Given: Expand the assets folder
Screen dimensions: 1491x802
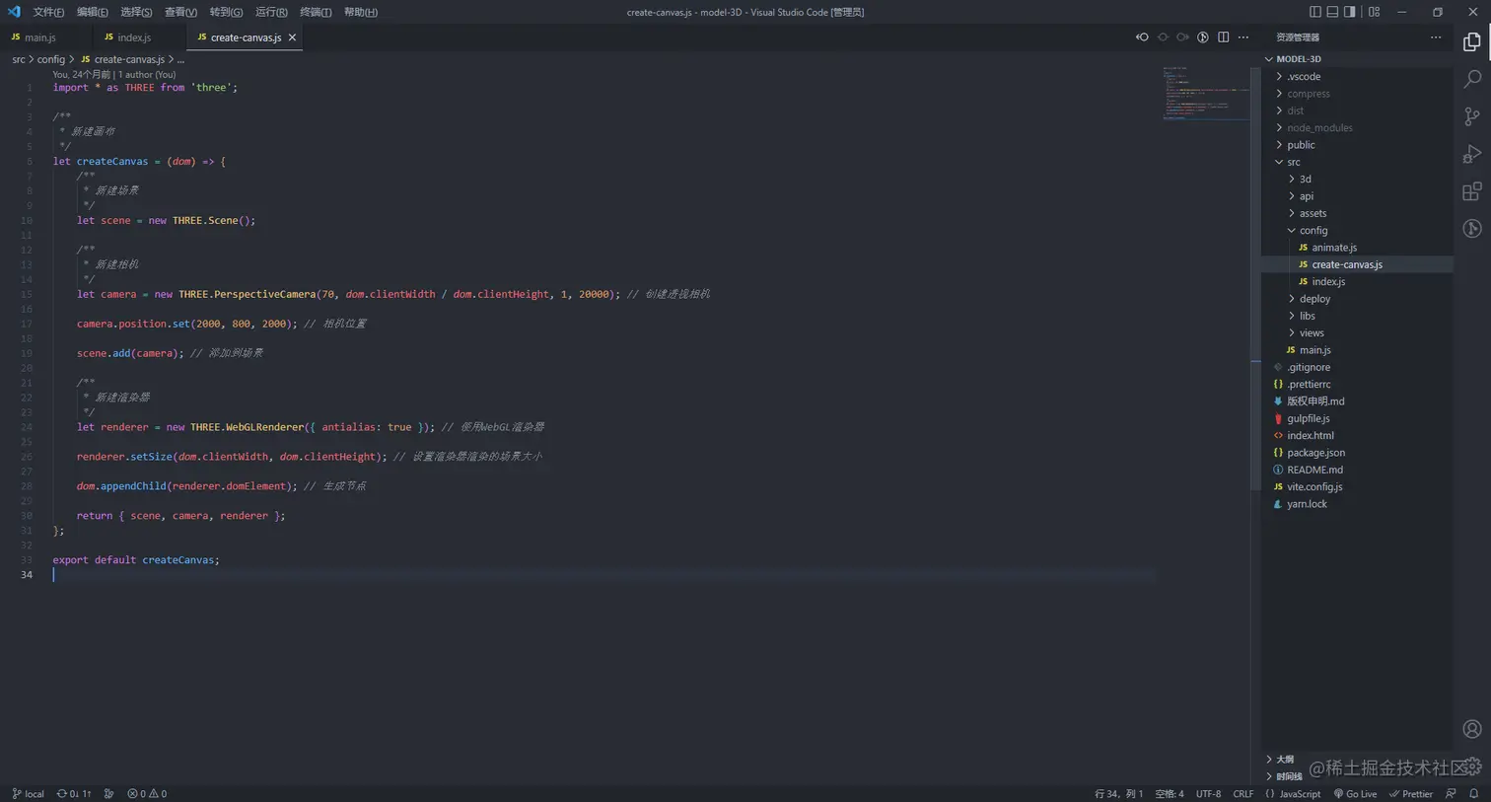Looking at the screenshot, I should click(x=1357, y=213).
